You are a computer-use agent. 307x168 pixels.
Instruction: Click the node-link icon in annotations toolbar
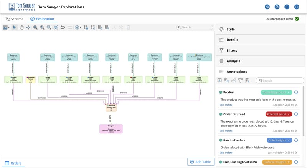(234, 80)
